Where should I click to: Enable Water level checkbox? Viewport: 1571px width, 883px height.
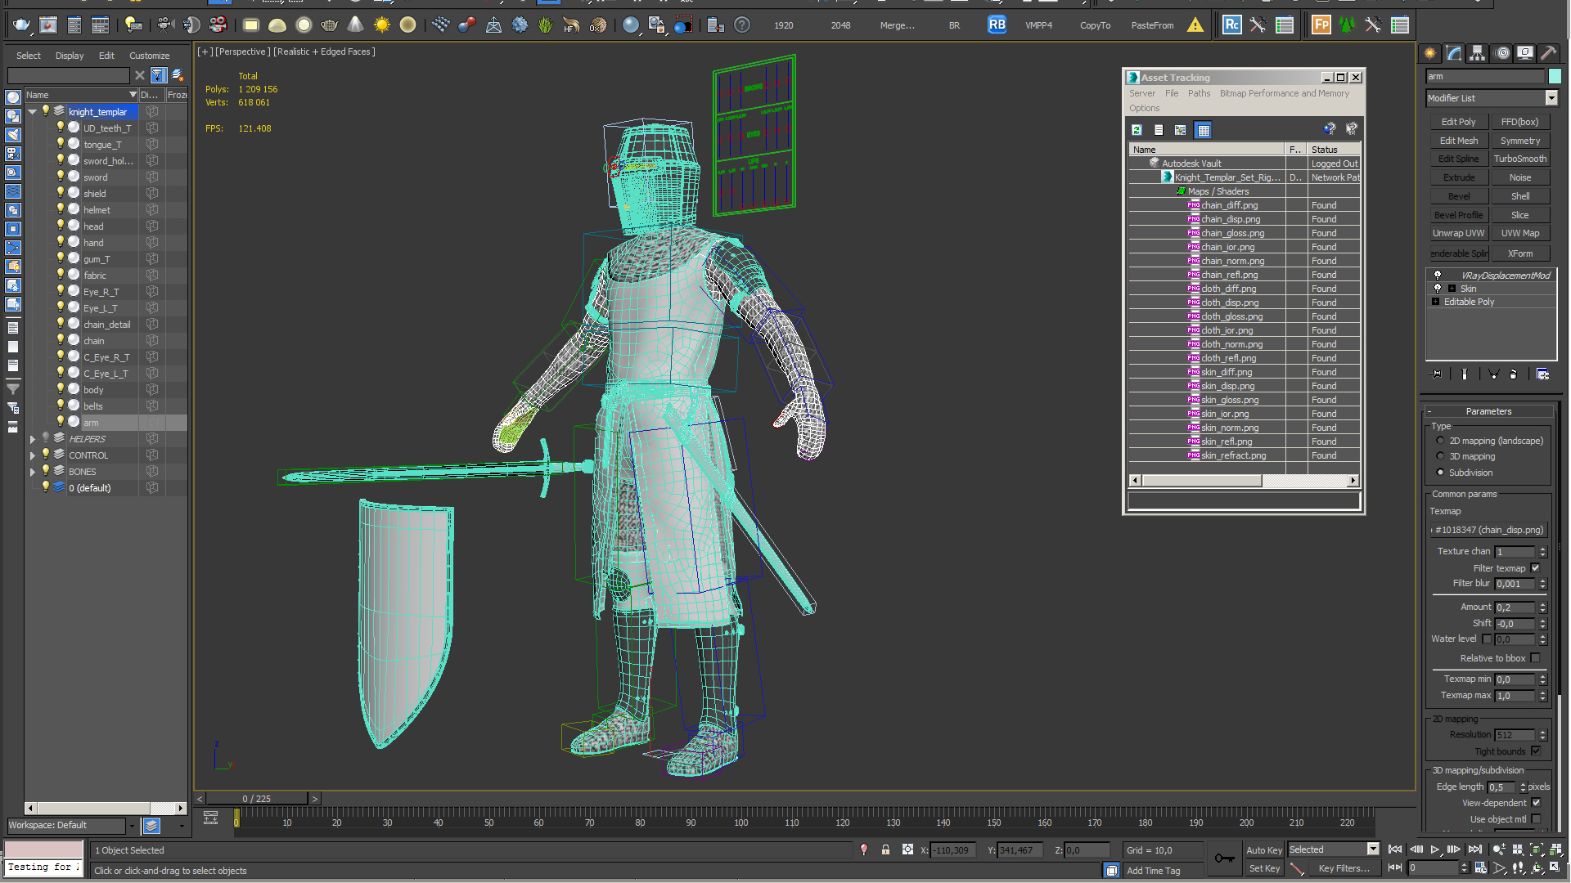1487,639
